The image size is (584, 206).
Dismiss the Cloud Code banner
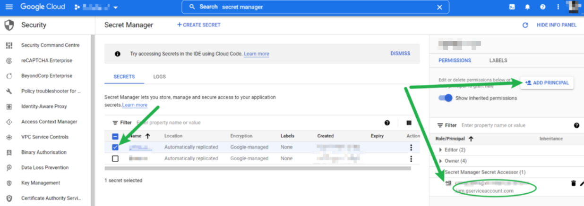(400, 54)
